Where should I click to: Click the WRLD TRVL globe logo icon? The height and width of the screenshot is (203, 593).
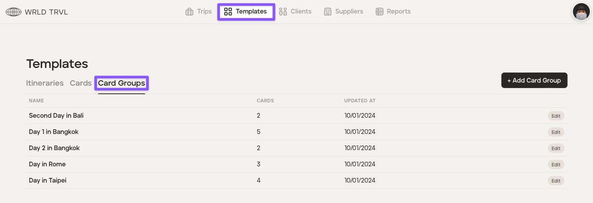[x=14, y=12]
